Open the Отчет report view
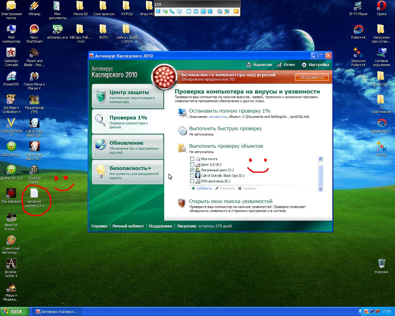 pos(286,65)
